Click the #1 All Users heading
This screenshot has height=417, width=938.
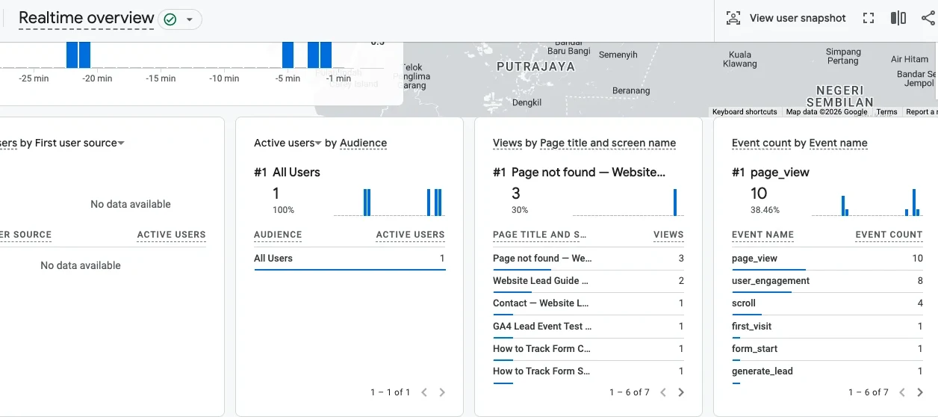click(x=287, y=172)
